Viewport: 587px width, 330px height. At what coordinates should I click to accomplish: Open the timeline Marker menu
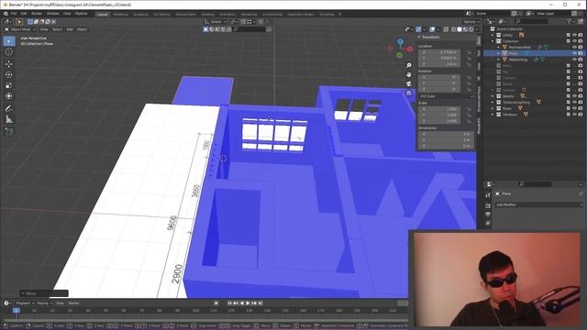click(x=73, y=303)
